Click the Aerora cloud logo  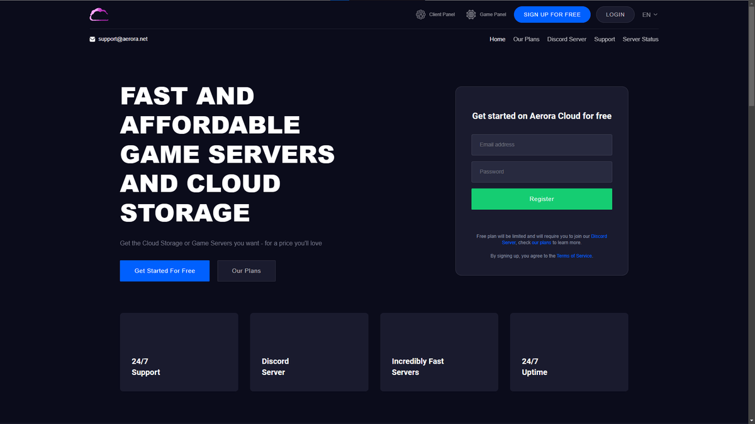pyautogui.click(x=99, y=14)
